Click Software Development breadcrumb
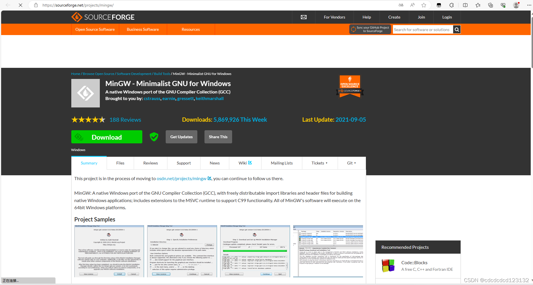Image resolution: width=533 pixels, height=285 pixels. coord(134,74)
